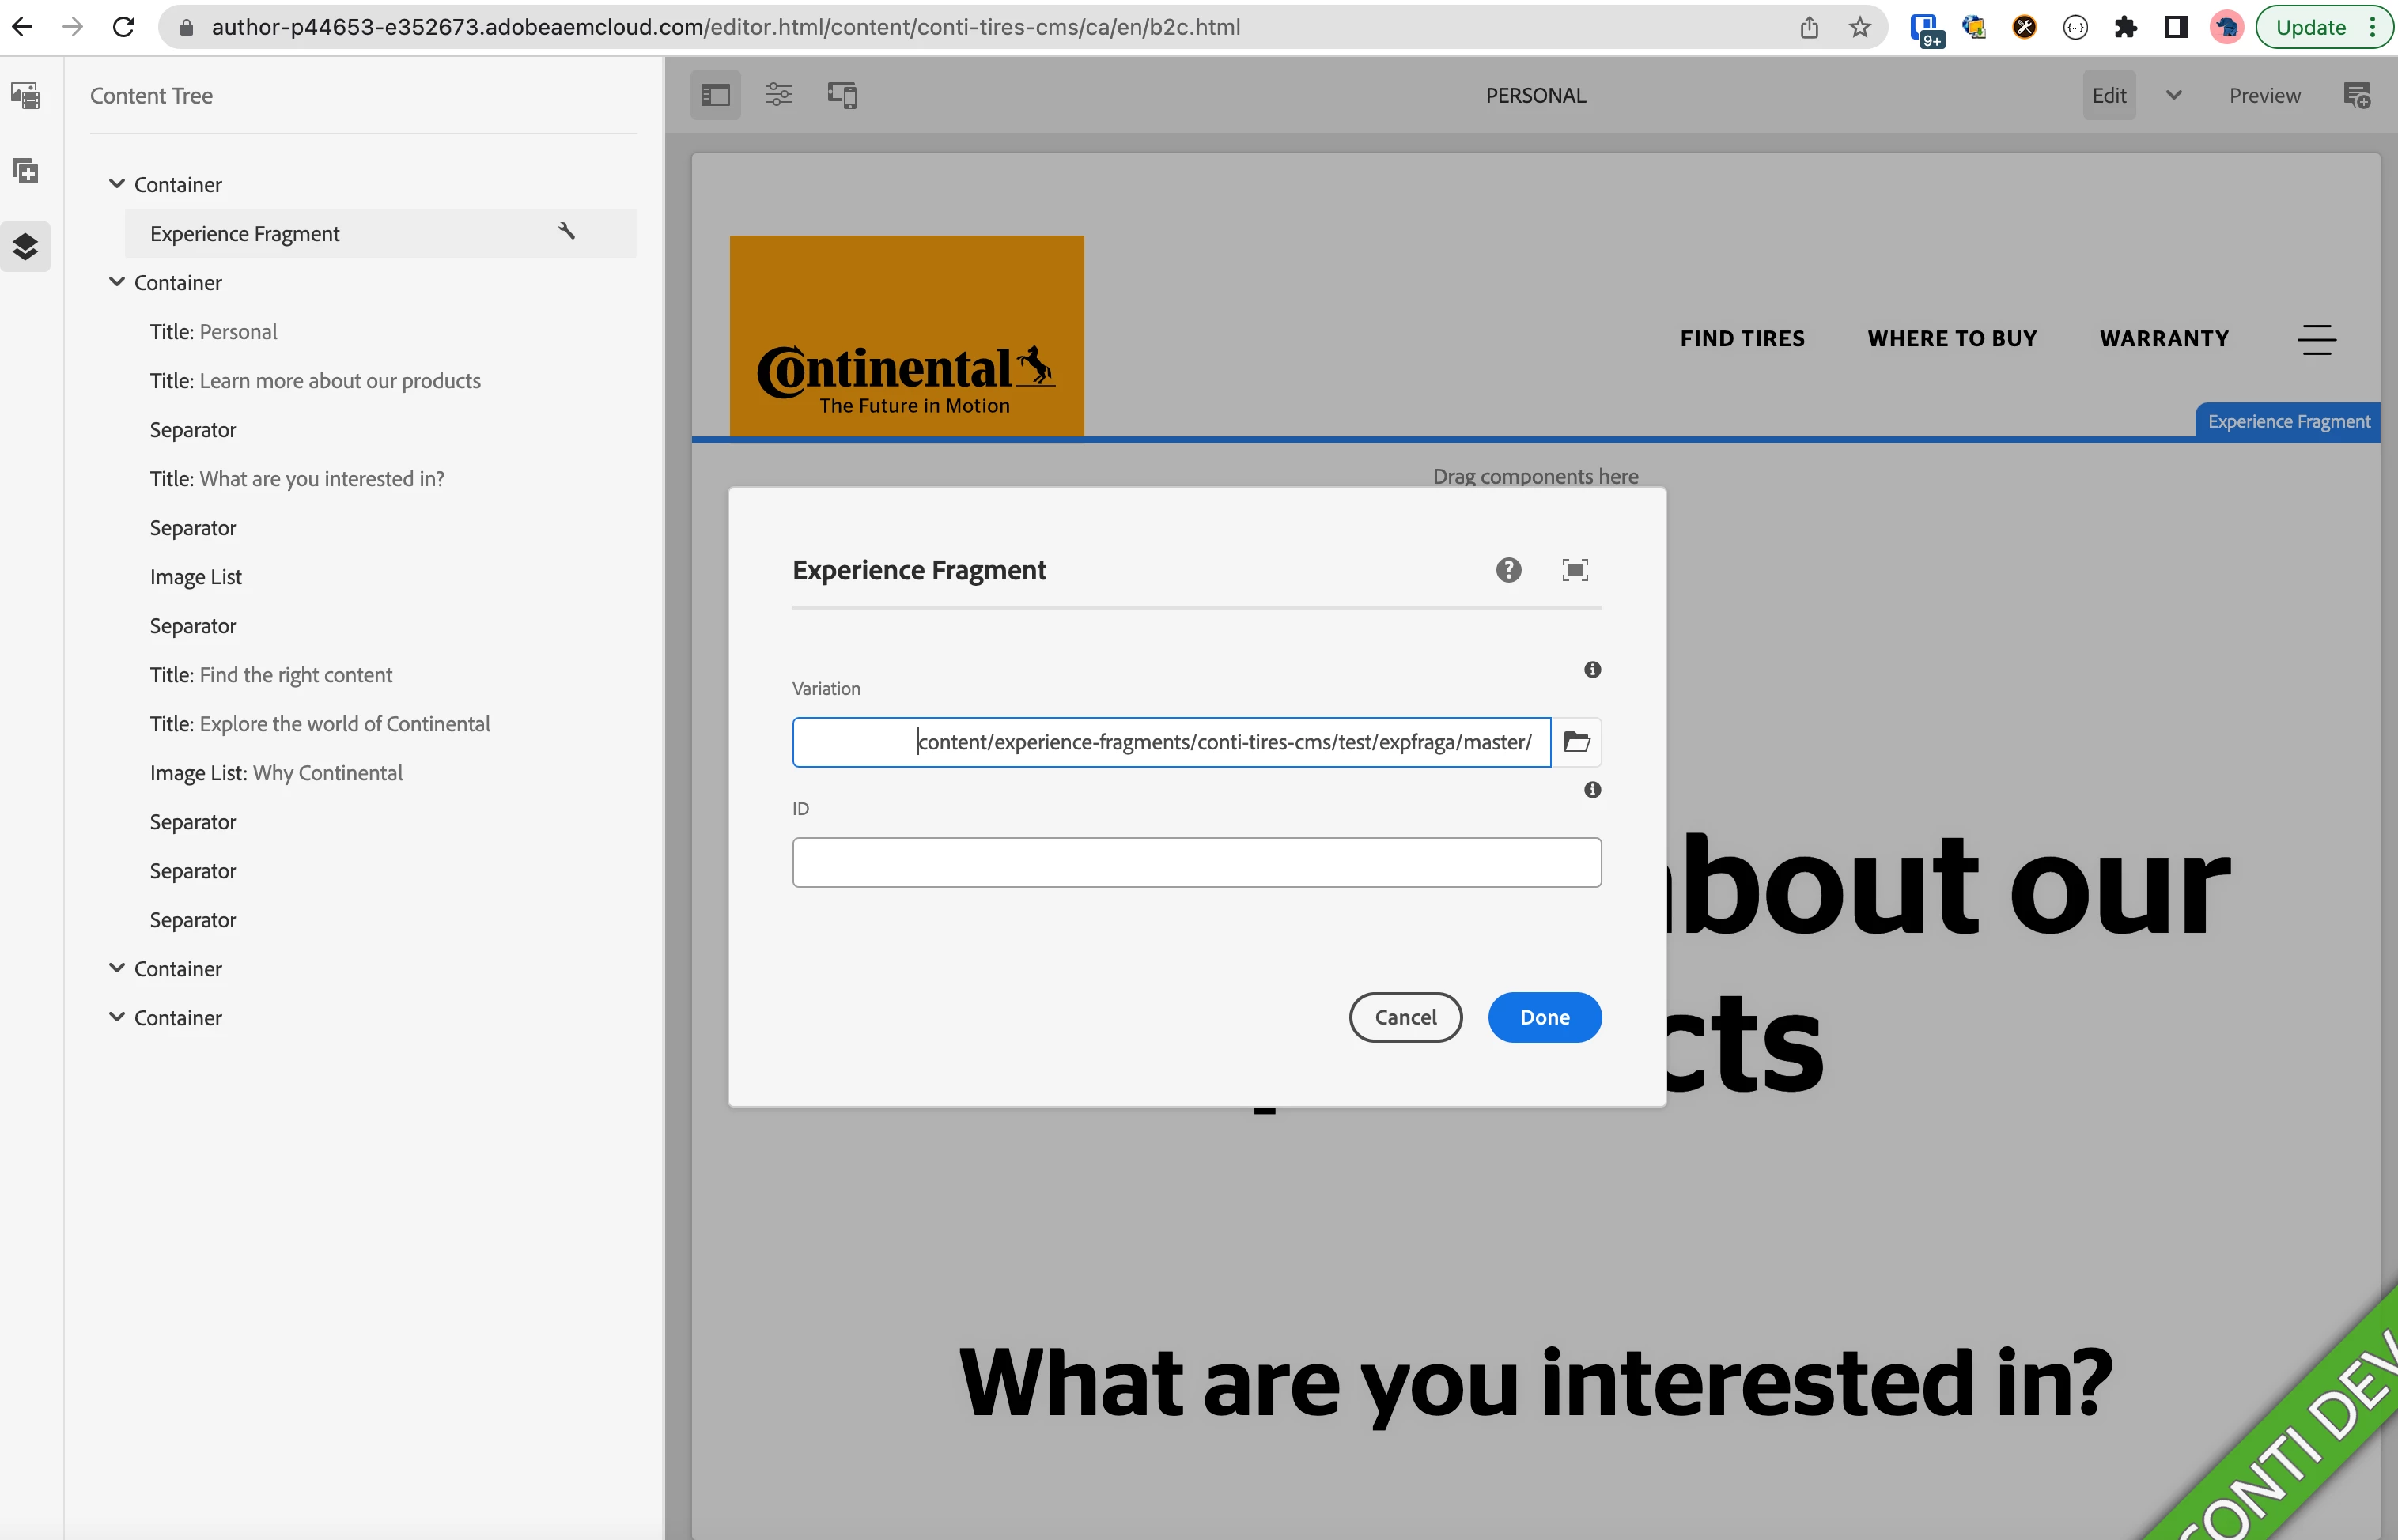Click the help question mark in dialog

1508,570
